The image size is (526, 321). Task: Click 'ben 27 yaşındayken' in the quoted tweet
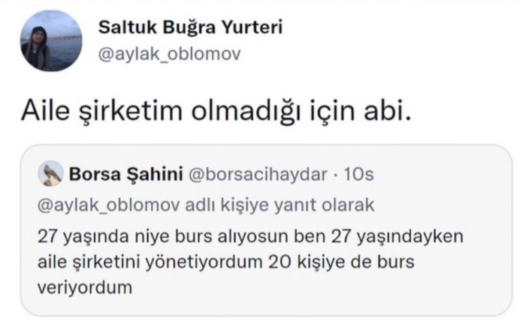pos(379,237)
